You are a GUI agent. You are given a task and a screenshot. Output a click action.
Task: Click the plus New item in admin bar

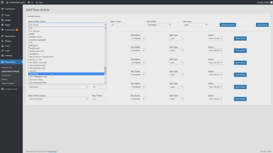coord(39,2)
